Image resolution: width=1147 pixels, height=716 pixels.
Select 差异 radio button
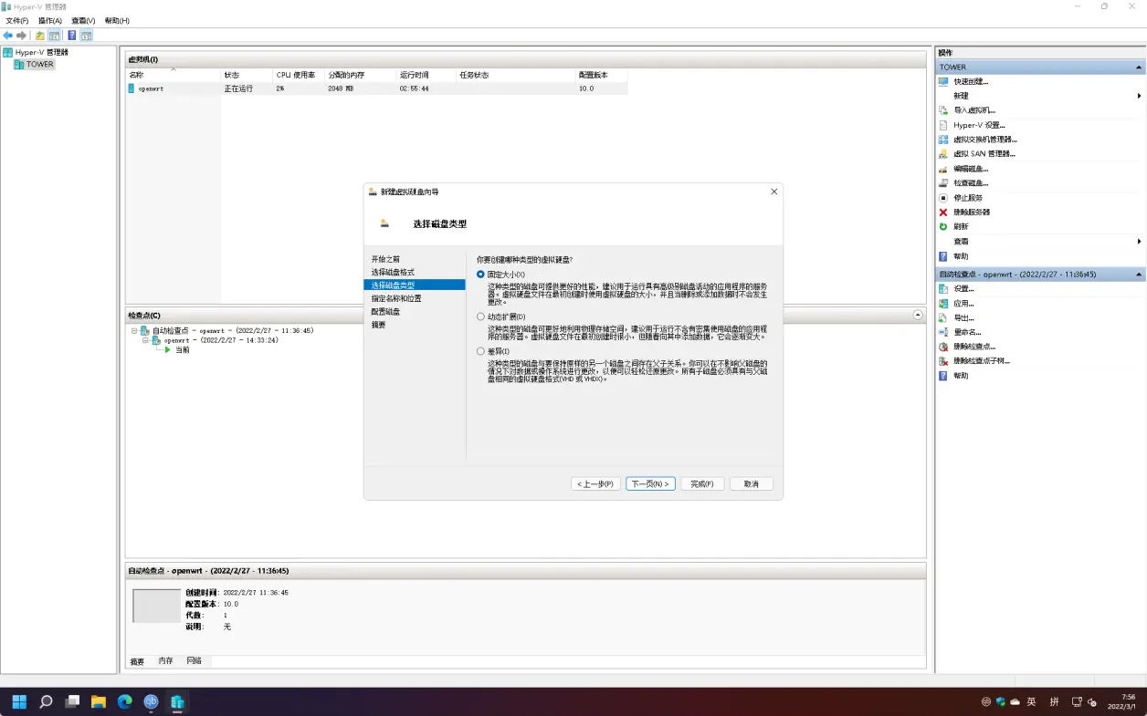coord(480,351)
